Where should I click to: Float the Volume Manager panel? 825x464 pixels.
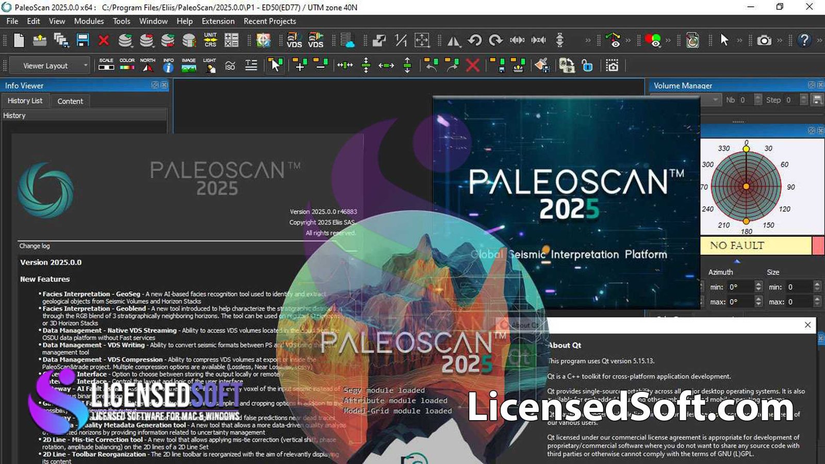pyautogui.click(x=811, y=85)
